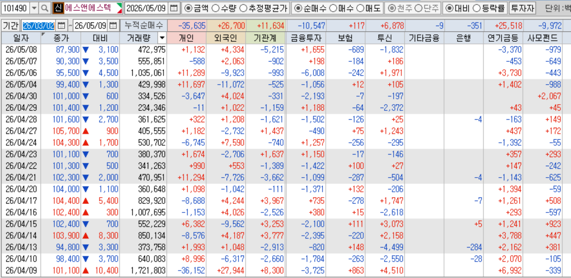Screen dimensions: 571x278
Task: Select the 수량 radio button
Action: [x=215, y=8]
